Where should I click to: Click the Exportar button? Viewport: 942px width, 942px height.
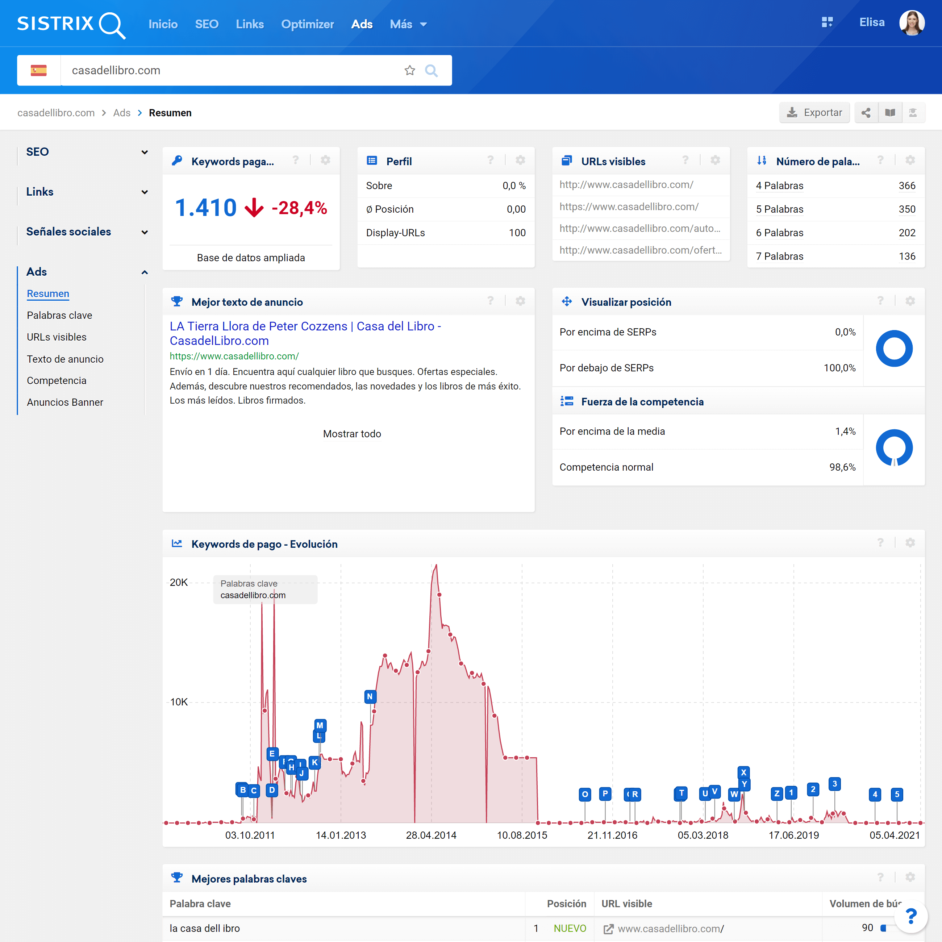point(814,113)
